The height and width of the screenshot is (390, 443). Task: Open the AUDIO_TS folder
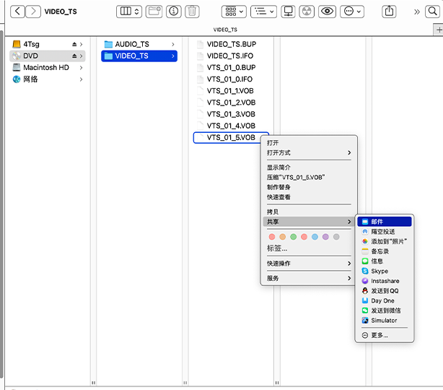pos(139,44)
